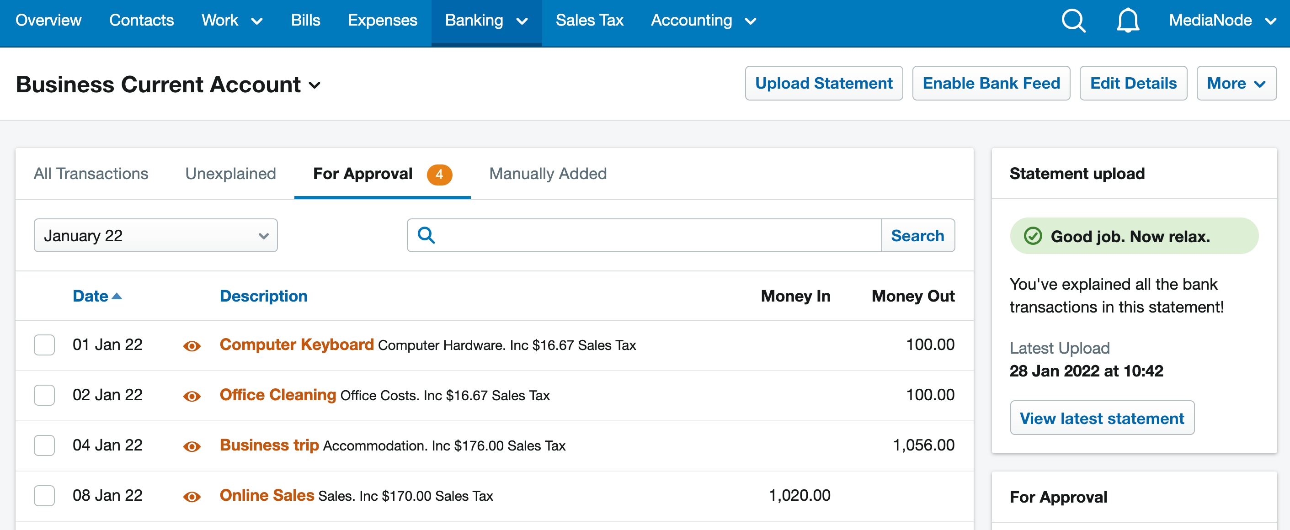This screenshot has height=530, width=1290.
Task: Click Edit Details button
Action: [1133, 83]
